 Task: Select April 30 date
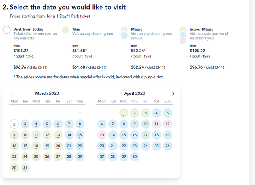pos(135,157)
